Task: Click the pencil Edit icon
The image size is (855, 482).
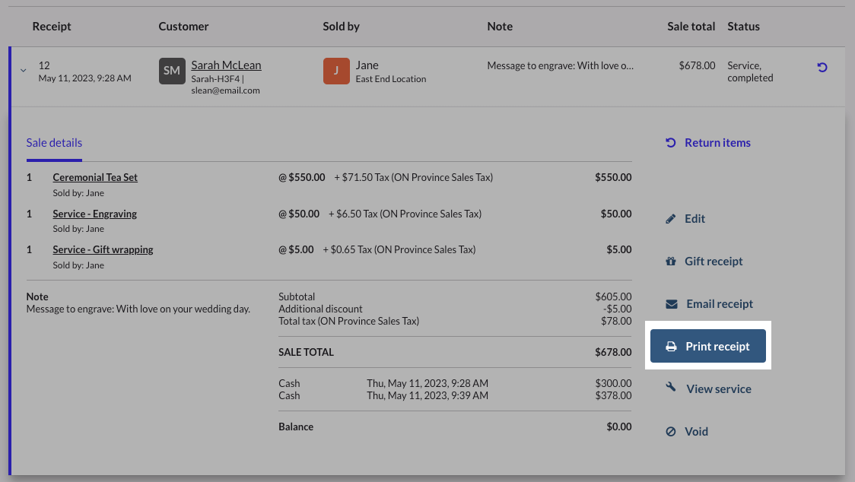Action: click(671, 219)
